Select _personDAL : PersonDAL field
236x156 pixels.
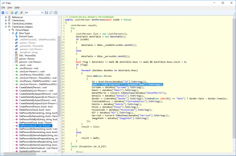31,46
